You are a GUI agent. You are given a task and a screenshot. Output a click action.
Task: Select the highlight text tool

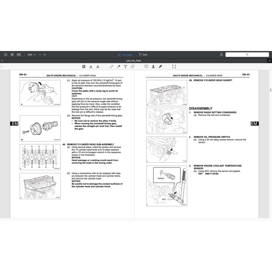(84, 67)
